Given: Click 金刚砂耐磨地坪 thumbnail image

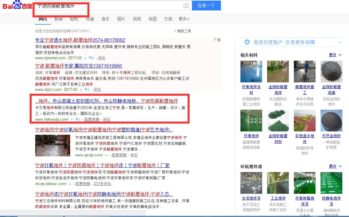Looking at the screenshot, I should (x=278, y=71).
